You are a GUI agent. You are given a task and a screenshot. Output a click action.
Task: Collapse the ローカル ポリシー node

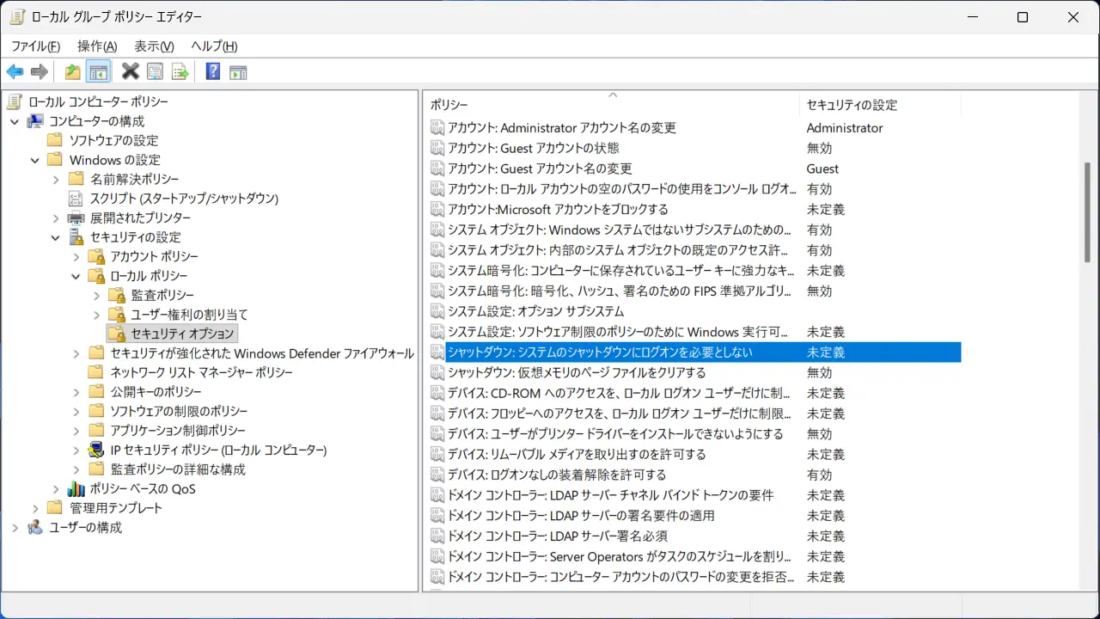(76, 276)
